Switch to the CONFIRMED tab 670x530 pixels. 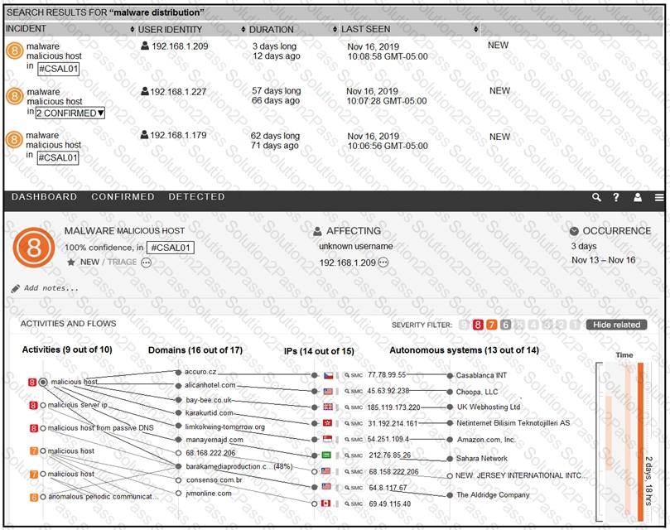(123, 197)
